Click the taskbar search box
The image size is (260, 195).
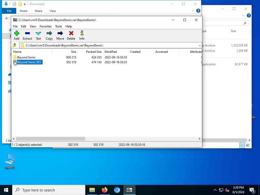(49, 190)
